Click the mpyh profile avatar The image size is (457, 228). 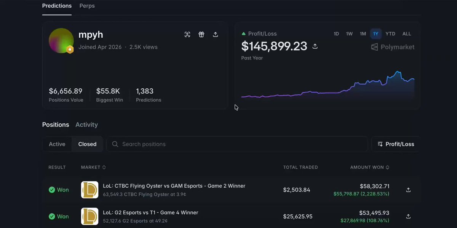click(61, 40)
